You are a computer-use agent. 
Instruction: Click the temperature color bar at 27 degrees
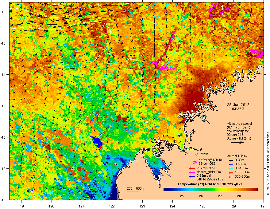[220, 190]
